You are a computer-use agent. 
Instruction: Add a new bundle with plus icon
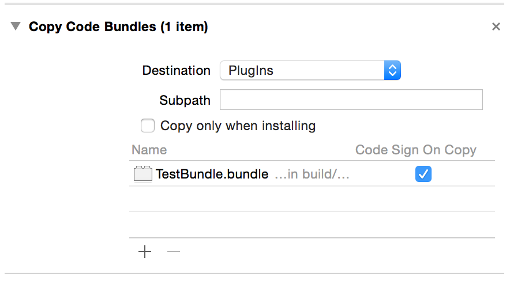point(145,252)
